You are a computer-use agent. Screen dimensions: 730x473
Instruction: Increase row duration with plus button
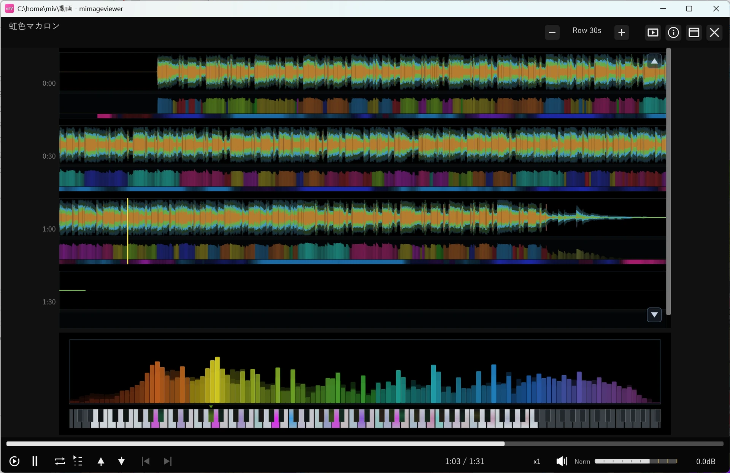click(x=622, y=32)
